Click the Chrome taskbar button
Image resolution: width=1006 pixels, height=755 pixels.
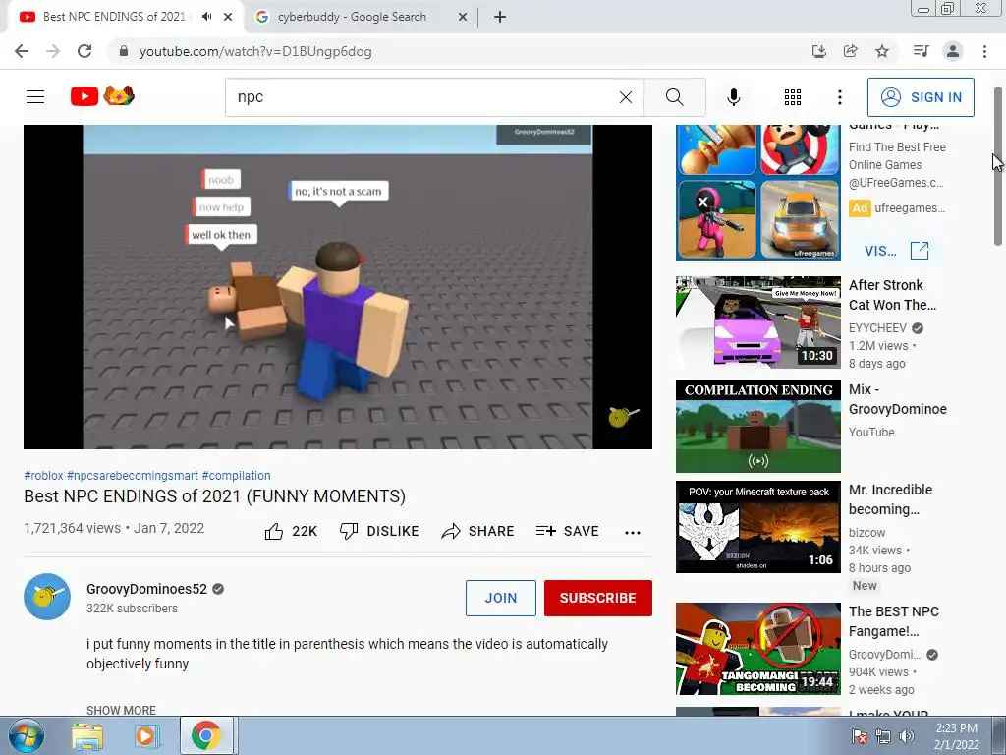point(206,735)
